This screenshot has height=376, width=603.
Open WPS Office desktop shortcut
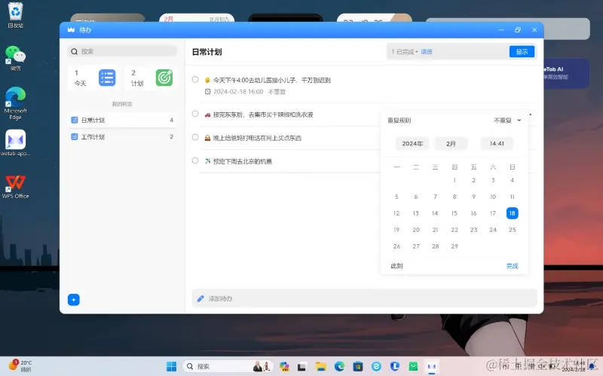point(15,186)
